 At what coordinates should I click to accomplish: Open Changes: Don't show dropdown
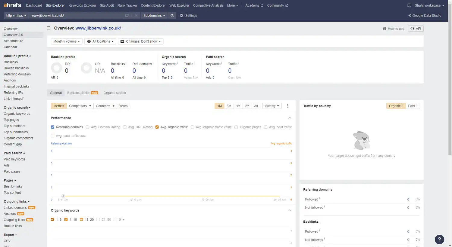tap(141, 41)
